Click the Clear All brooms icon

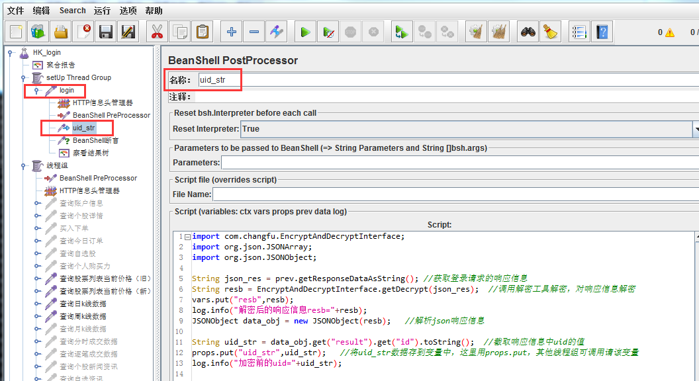[x=499, y=32]
